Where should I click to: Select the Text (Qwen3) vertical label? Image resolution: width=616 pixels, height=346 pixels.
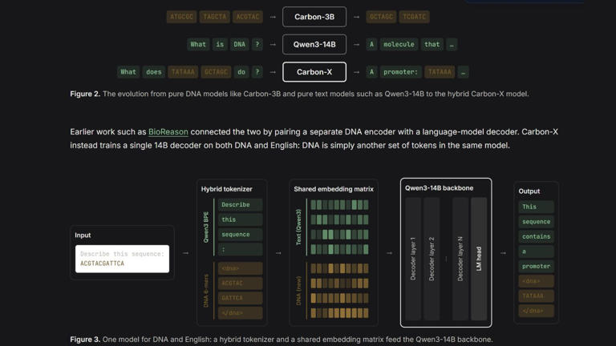click(298, 227)
